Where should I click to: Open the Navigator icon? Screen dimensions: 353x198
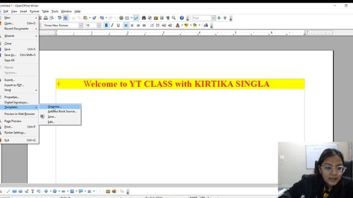pyautogui.click(x=149, y=18)
